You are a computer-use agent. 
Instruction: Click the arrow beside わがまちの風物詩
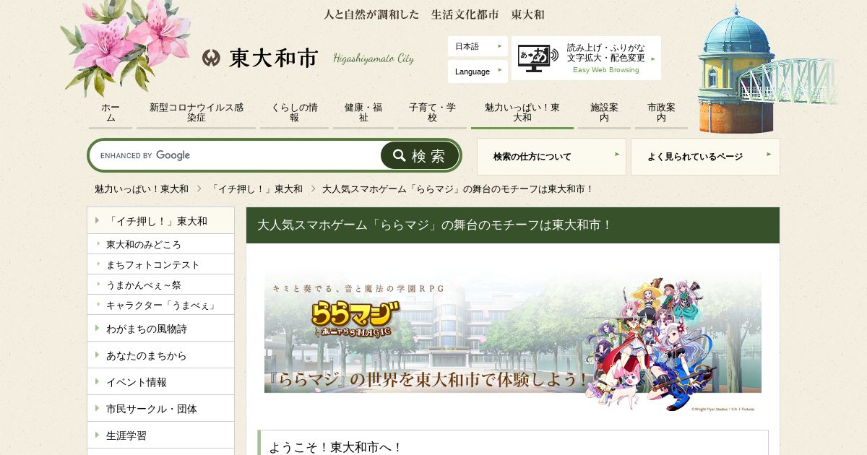click(x=97, y=328)
